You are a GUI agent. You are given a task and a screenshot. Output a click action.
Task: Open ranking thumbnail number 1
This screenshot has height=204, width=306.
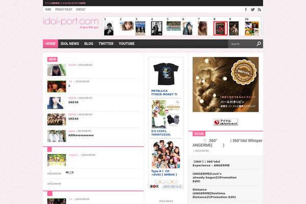coord(109,29)
